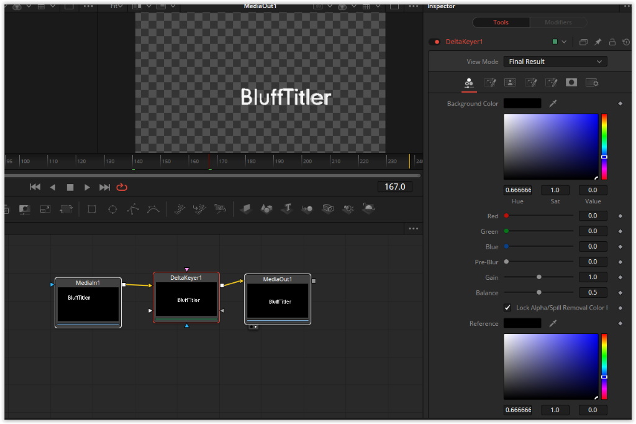Jump to the first frame
The width and height of the screenshot is (636, 424).
pyautogui.click(x=35, y=187)
